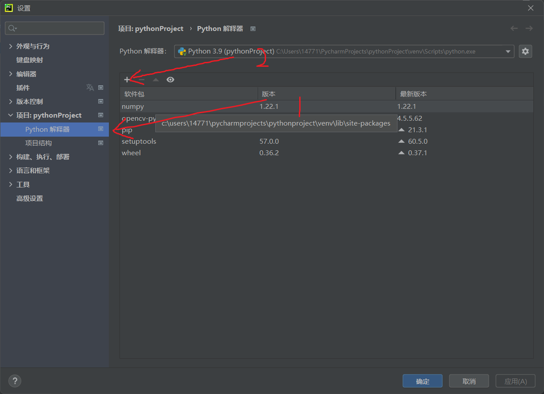Click the PyCharm logo in the title bar
Viewport: 544px width, 394px height.
(9, 8)
